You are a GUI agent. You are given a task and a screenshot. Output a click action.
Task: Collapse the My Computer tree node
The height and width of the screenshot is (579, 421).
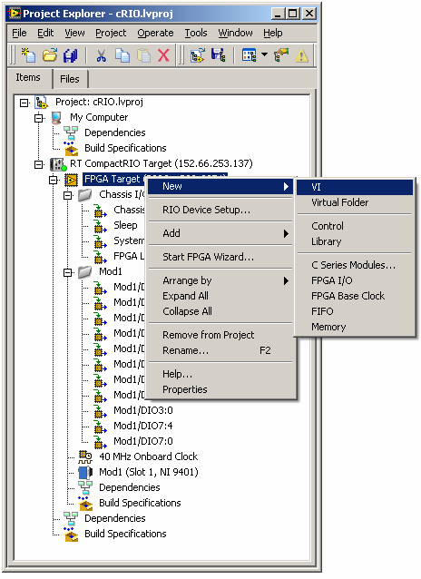point(38,118)
